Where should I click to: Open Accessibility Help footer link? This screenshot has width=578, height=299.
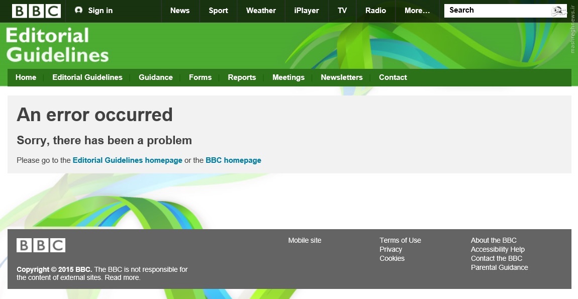(x=498, y=250)
